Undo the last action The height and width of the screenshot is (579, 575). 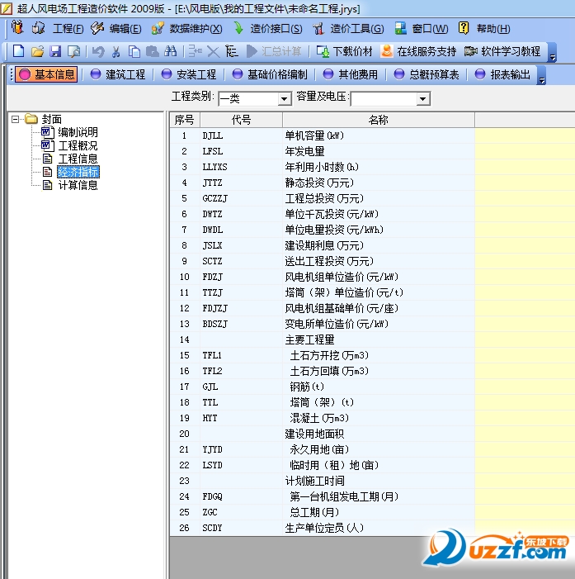[97, 51]
